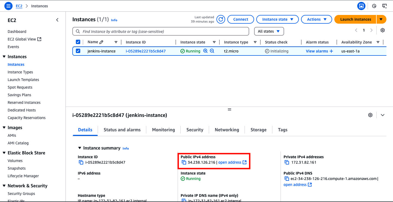
Task: Click the Initializing status check cell
Action: [x=277, y=51]
